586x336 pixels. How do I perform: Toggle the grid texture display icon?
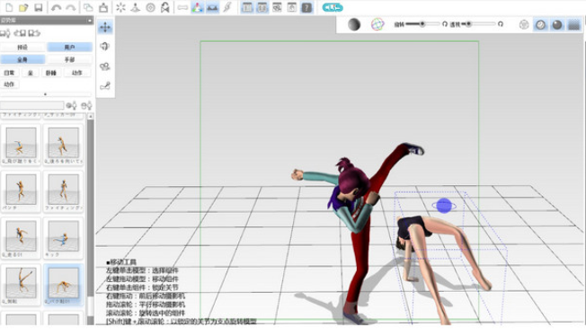click(x=573, y=24)
